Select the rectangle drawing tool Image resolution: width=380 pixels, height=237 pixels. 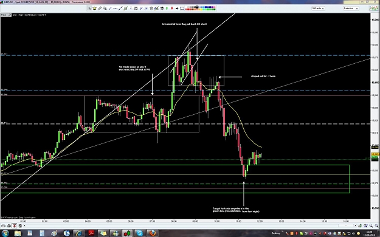182,9
